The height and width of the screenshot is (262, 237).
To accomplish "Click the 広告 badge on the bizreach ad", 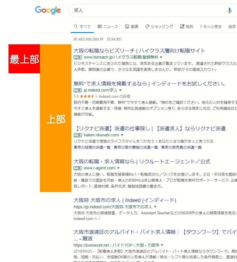I will pyautogui.click(x=78, y=57).
